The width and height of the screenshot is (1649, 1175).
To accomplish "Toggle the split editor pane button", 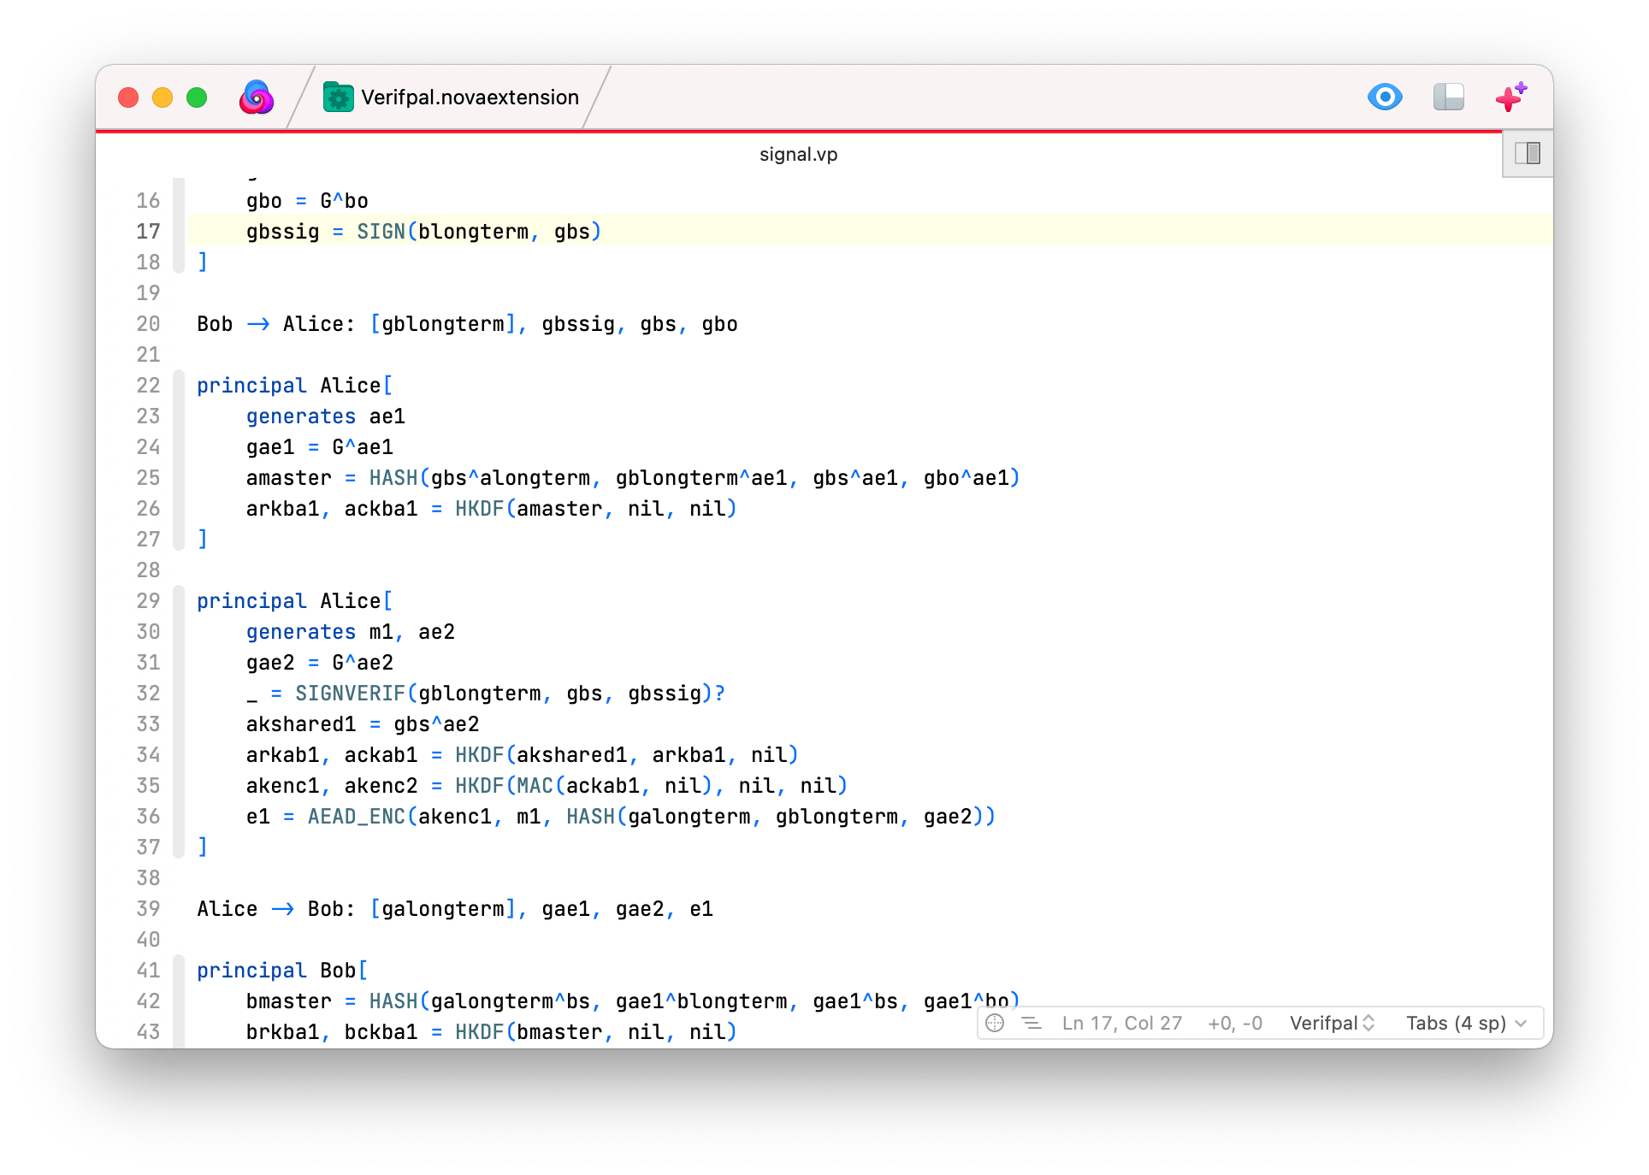I will pyautogui.click(x=1528, y=154).
